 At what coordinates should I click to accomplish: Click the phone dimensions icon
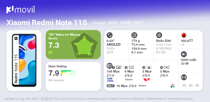point(134,35)
